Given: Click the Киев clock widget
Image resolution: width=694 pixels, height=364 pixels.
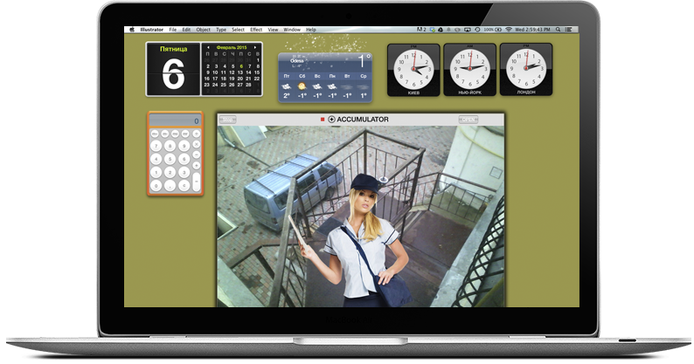Looking at the screenshot, I should click(413, 68).
